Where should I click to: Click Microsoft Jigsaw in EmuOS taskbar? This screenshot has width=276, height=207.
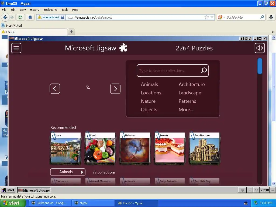coord(34,190)
